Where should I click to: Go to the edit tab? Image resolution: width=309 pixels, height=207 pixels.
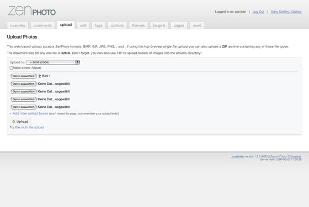point(83,25)
